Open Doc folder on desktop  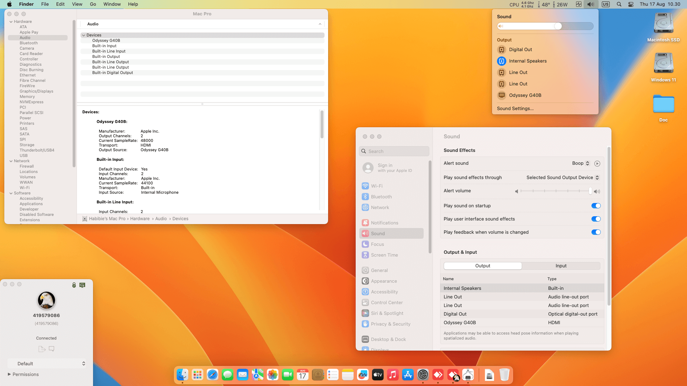tap(663, 108)
